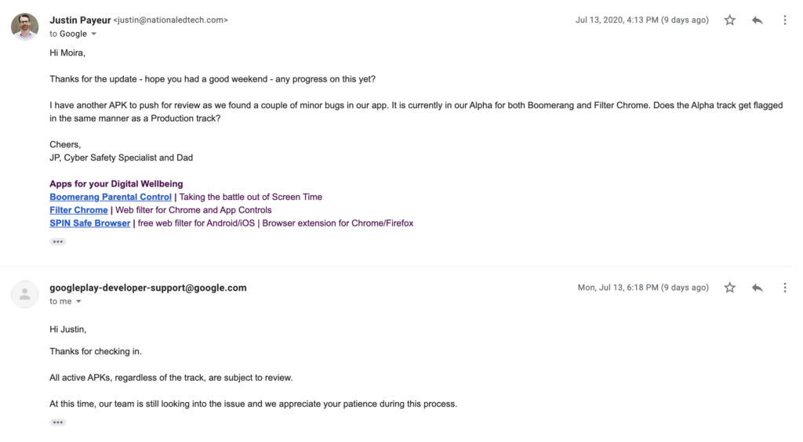This screenshot has height=442, width=803.
Task: Click the sender name Justin Payeur
Action: click(x=80, y=20)
